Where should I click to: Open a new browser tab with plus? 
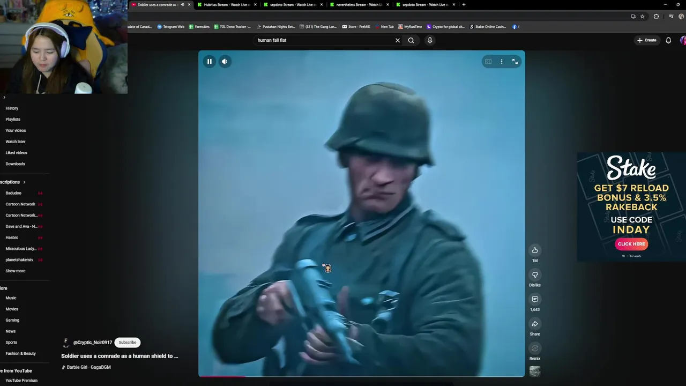tap(464, 5)
